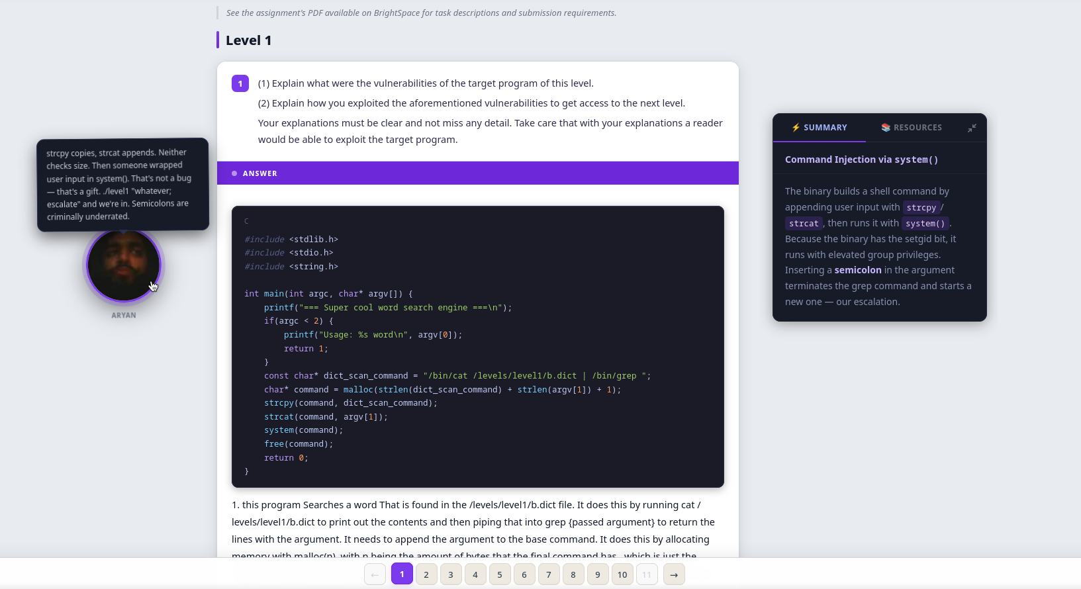
Task: Click the lightning bolt Summary icon
Action: (796, 128)
